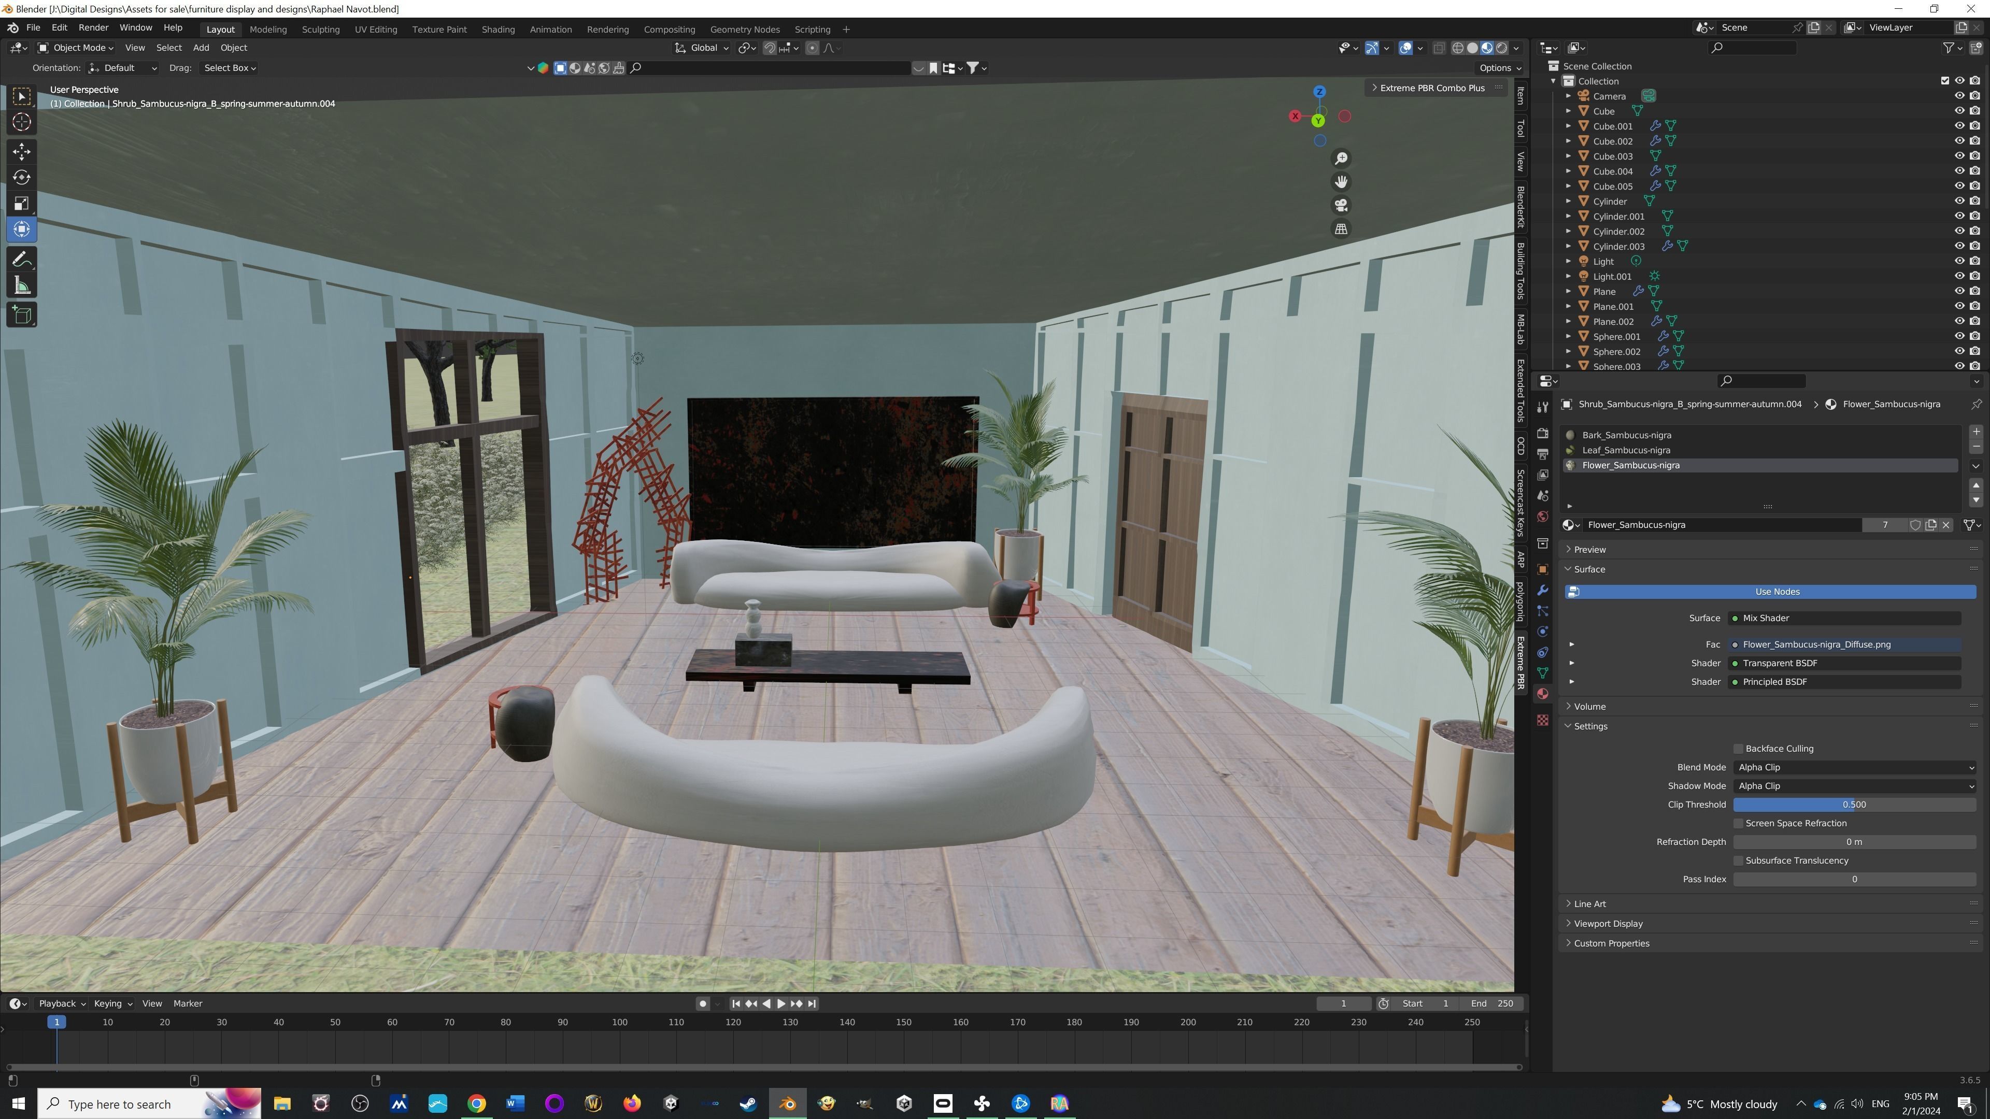Activate the Annotate pencil tool
The width and height of the screenshot is (1990, 1119).
(22, 260)
